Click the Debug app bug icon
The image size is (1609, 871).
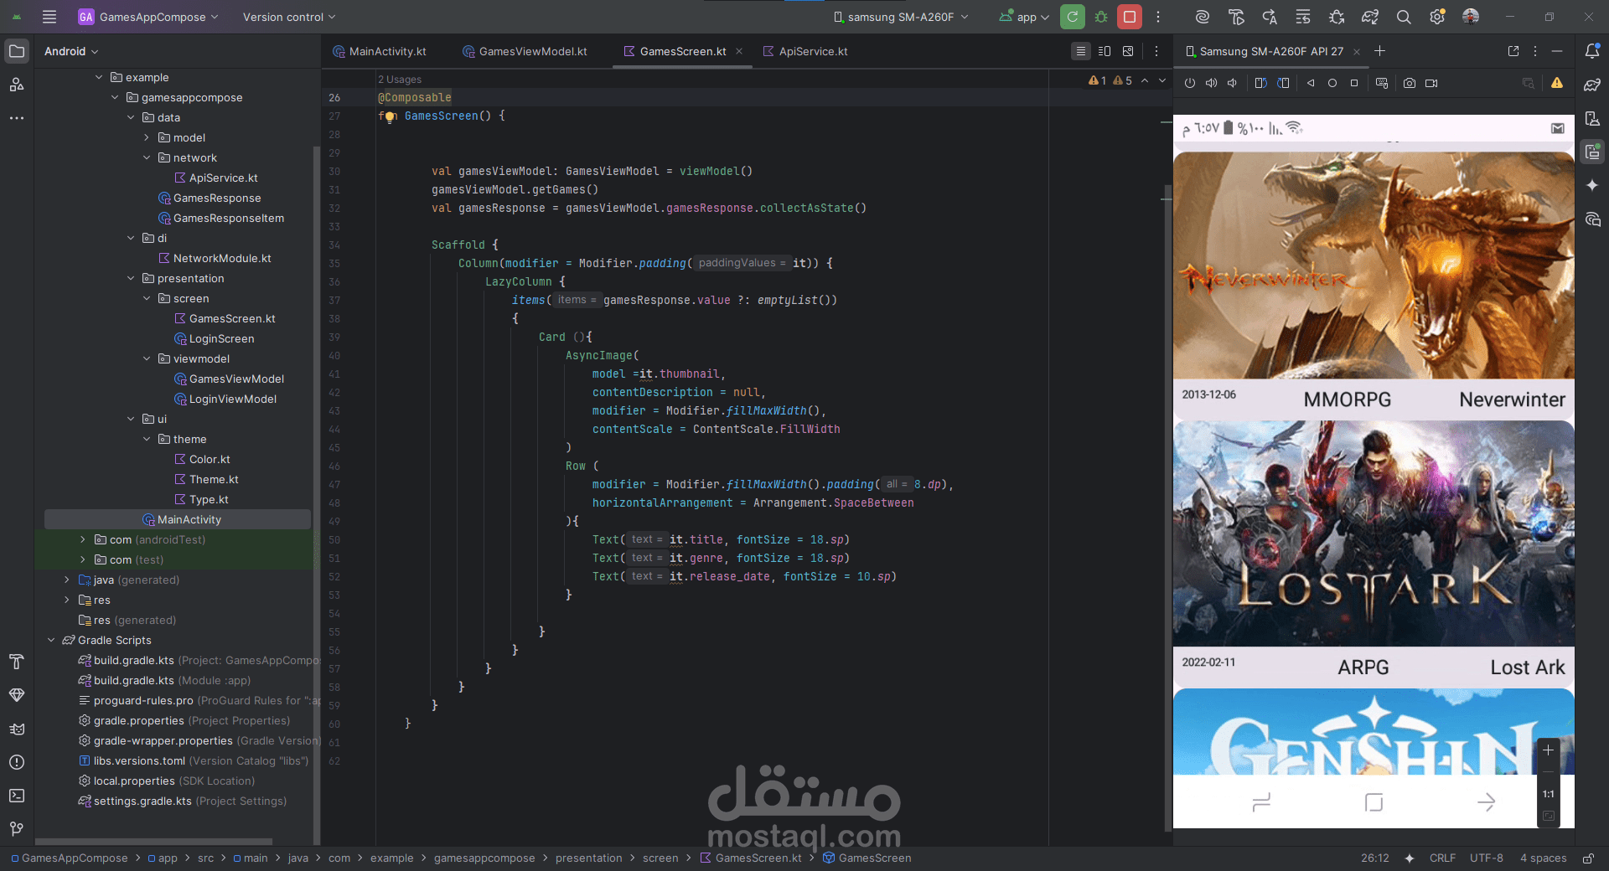pyautogui.click(x=1101, y=17)
